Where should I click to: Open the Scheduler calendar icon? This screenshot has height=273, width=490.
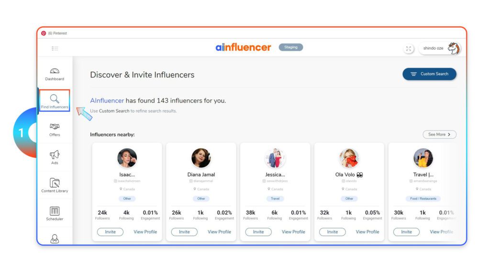point(55,211)
